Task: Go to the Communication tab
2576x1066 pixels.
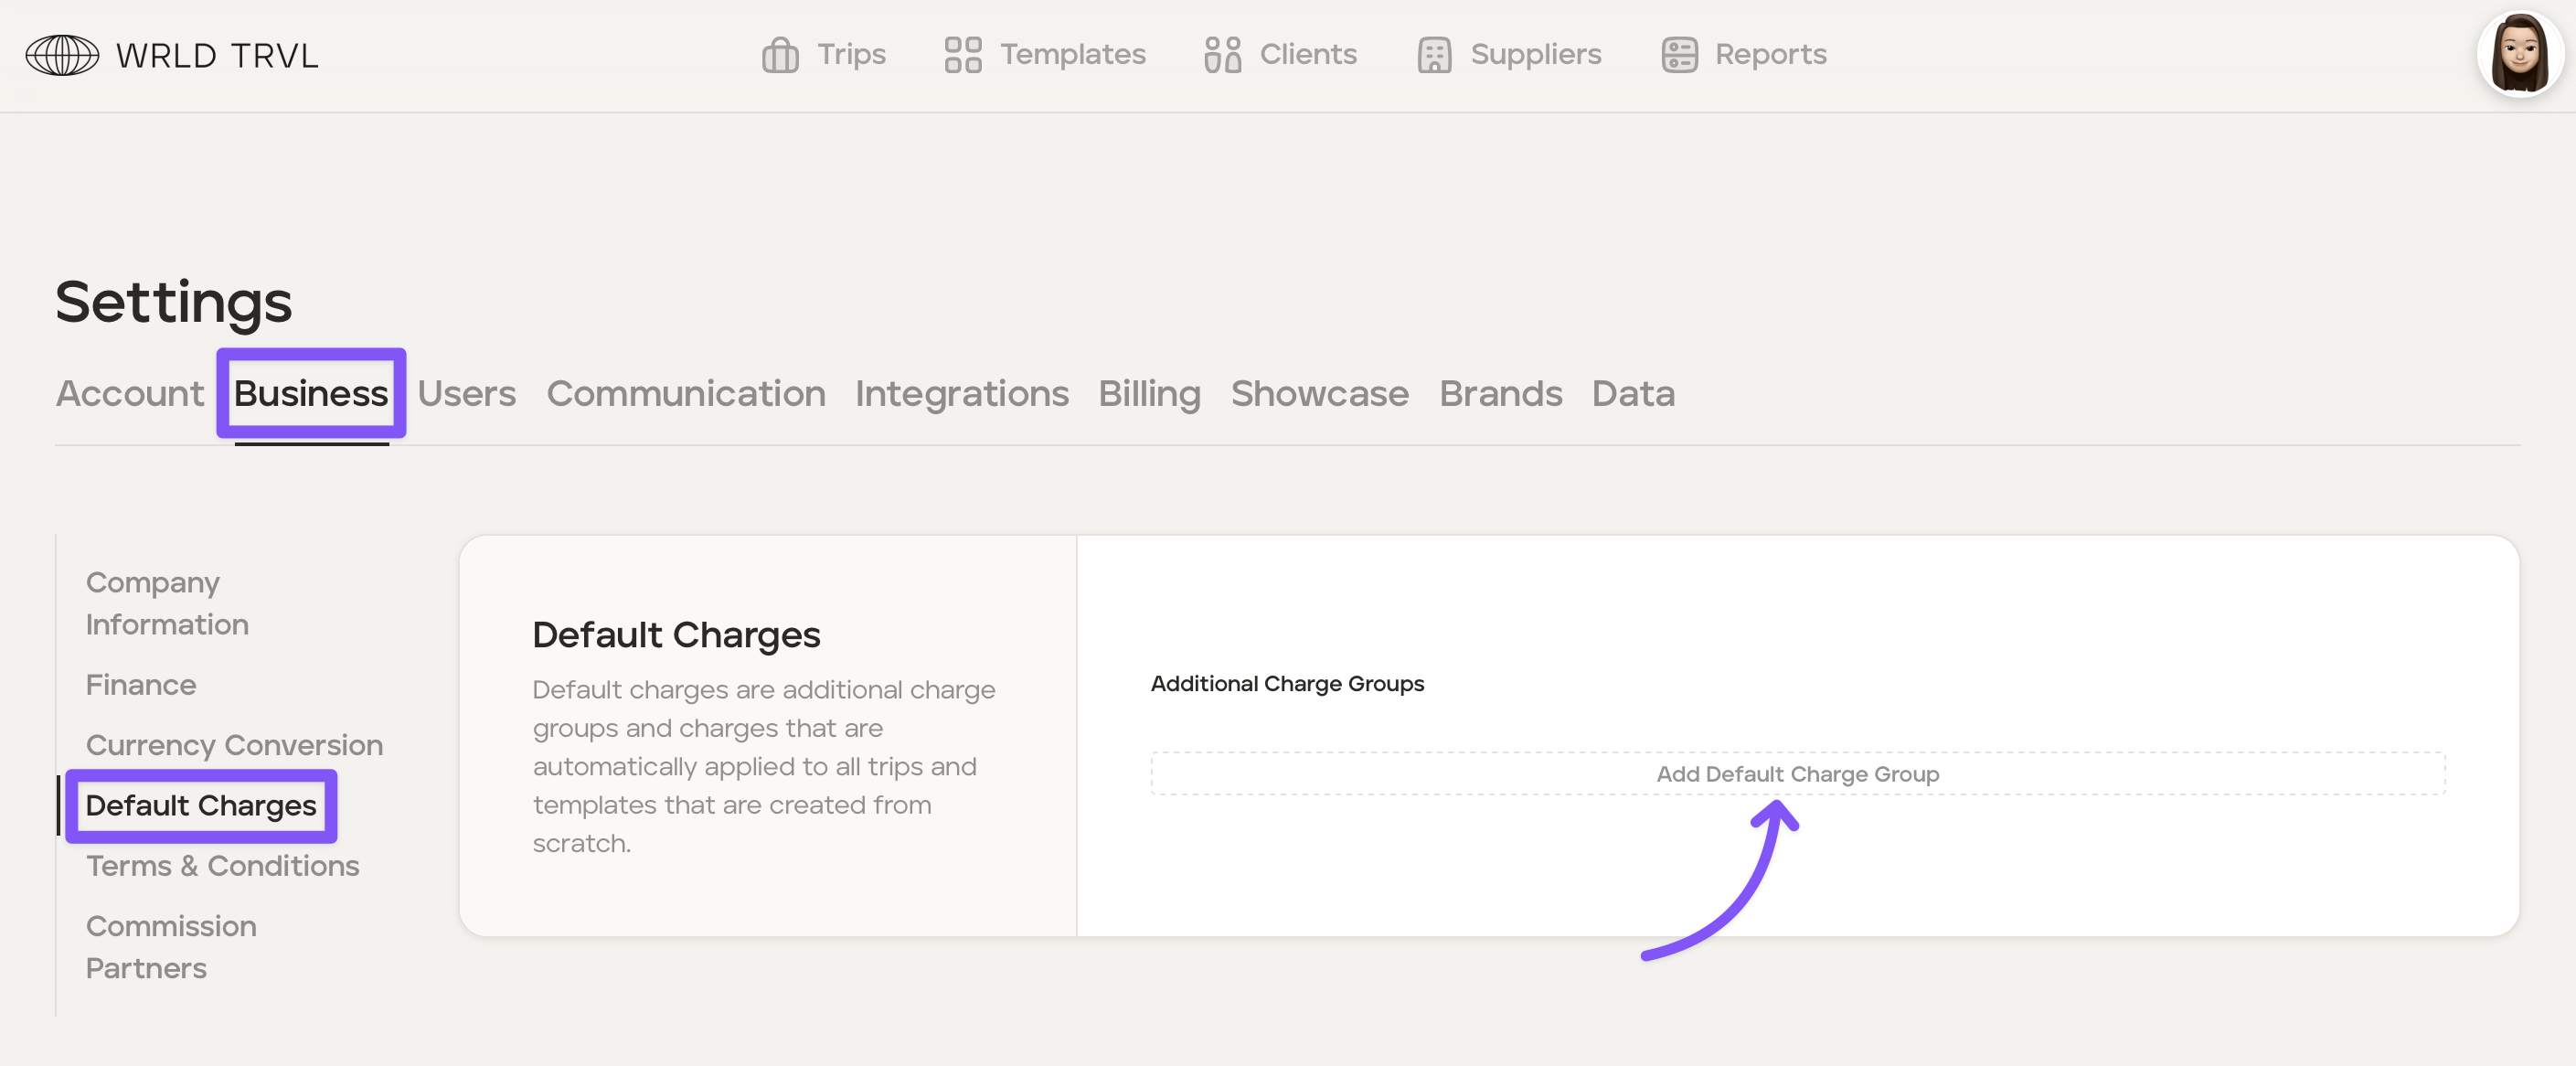Action: (686, 394)
